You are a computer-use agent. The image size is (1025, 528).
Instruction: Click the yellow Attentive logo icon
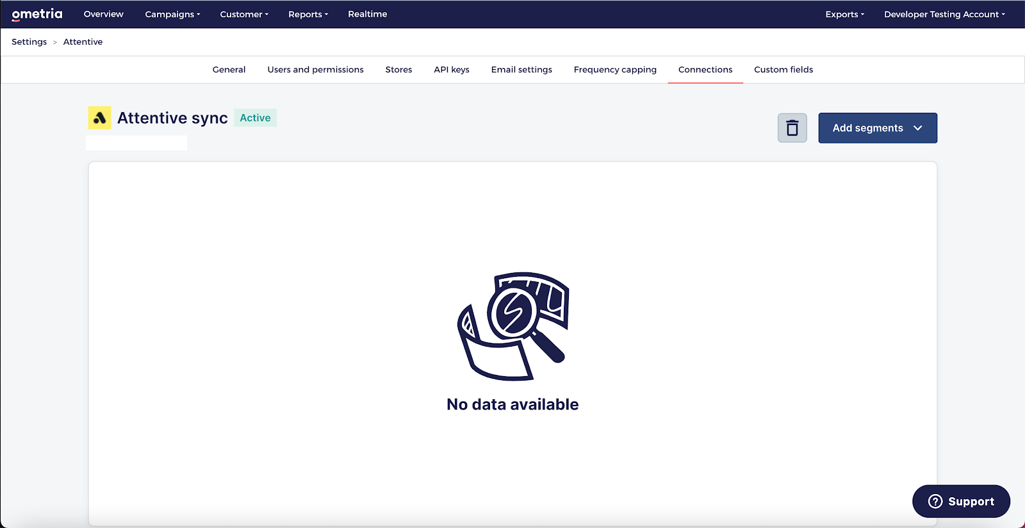(x=99, y=118)
